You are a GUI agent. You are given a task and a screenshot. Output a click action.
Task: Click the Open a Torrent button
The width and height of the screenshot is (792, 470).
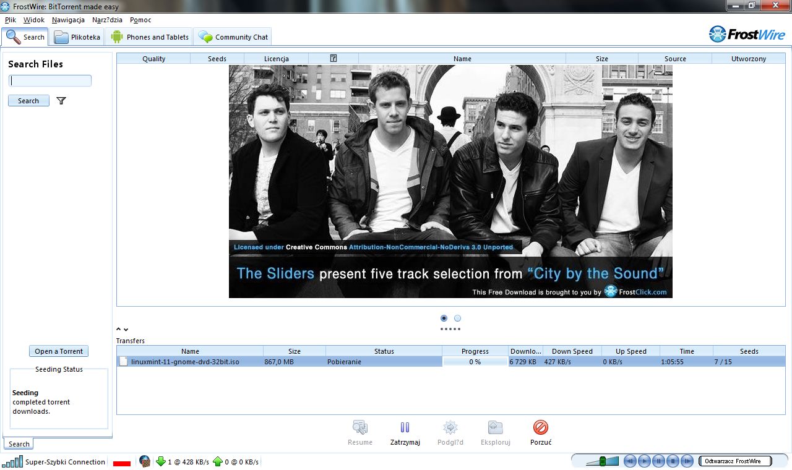click(59, 351)
